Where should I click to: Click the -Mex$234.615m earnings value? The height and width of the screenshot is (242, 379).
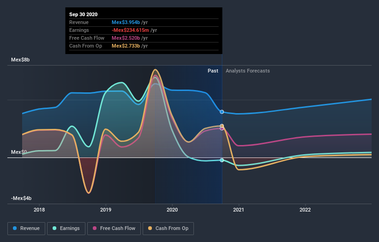pyautogui.click(x=130, y=30)
